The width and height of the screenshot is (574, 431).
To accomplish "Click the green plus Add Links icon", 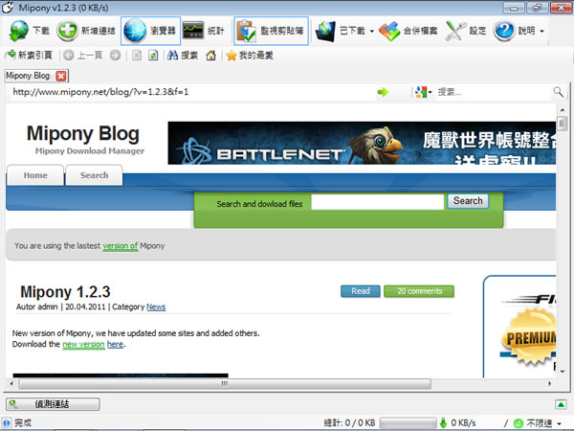I will (67, 31).
